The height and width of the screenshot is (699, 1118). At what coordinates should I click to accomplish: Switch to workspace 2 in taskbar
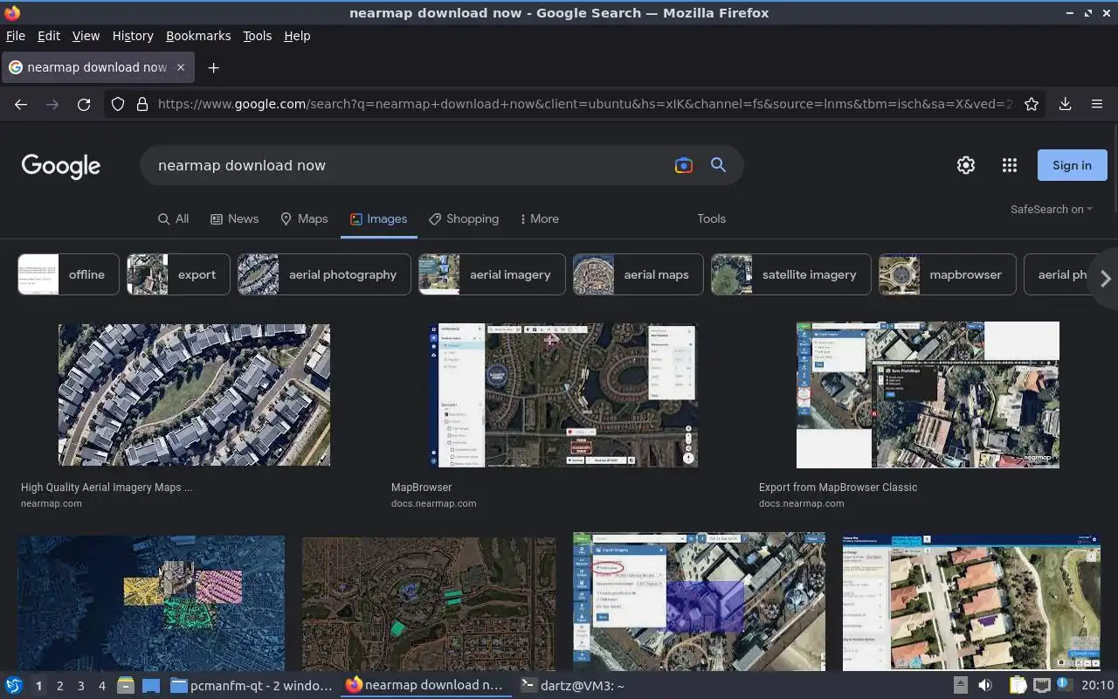[59, 686]
